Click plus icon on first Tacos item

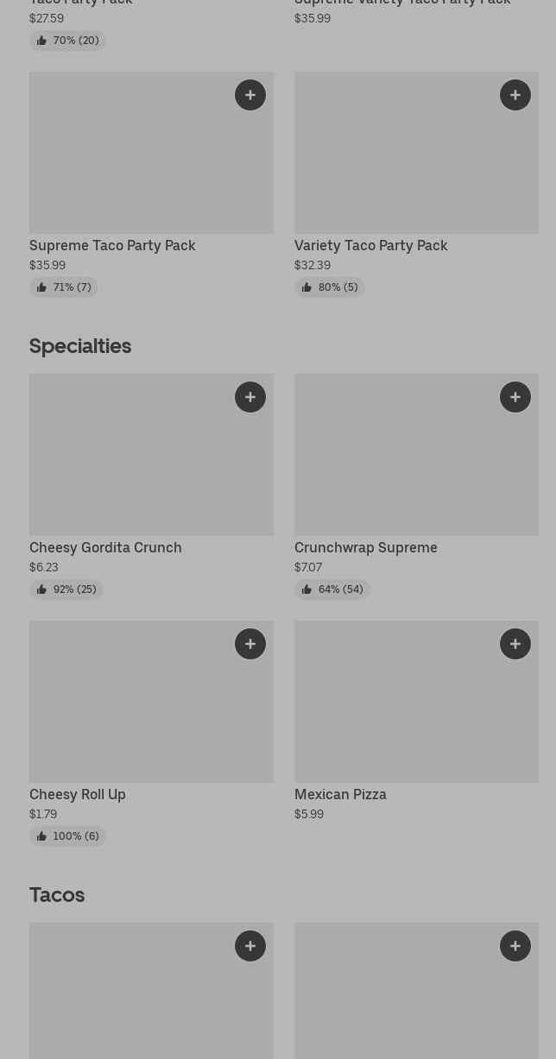click(x=250, y=946)
